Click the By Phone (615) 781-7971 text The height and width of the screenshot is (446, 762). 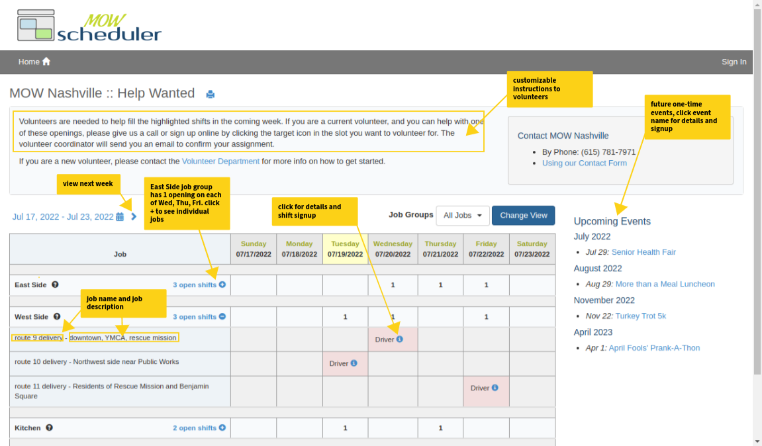(x=589, y=152)
